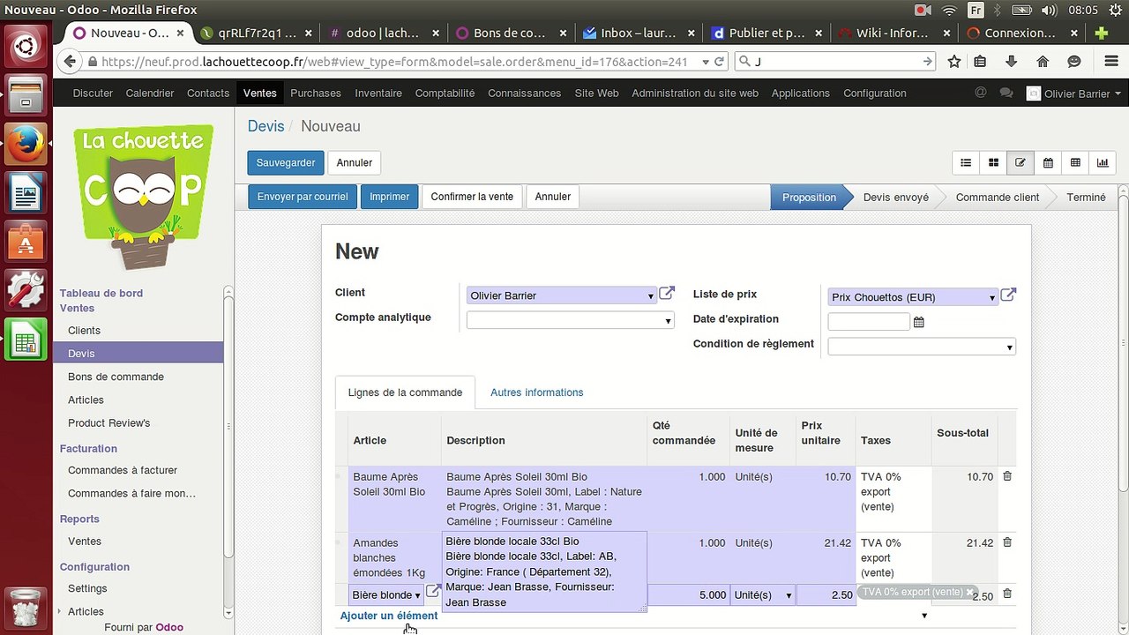Viewport: 1129px width, 635px height.
Task: Open external link for client Olivier Barrier
Action: (667, 295)
